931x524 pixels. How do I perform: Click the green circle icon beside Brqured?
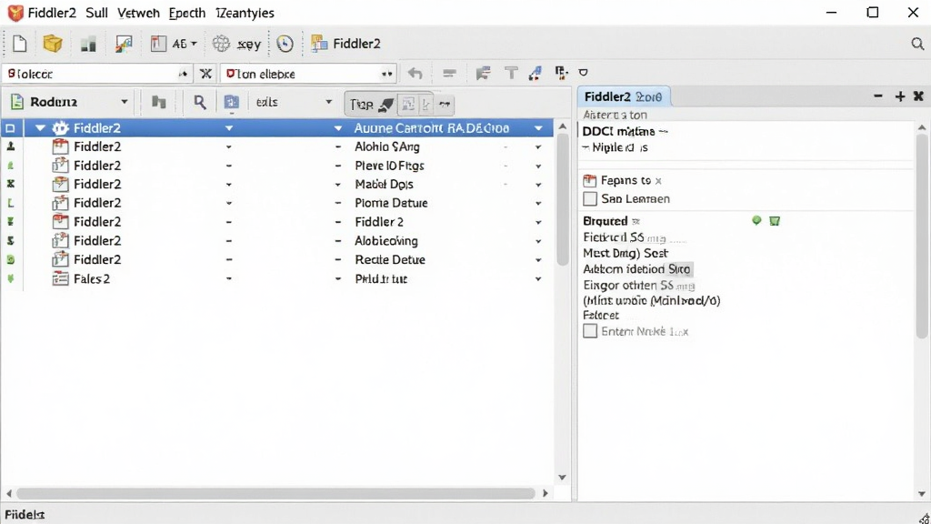point(756,220)
